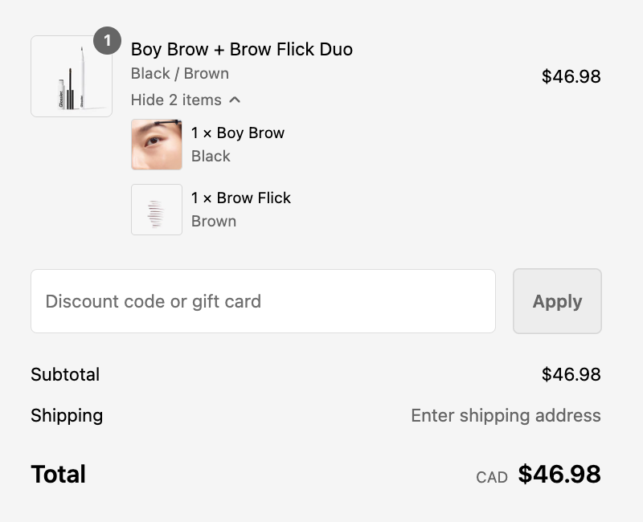643x522 pixels.
Task: Click the Total label
Action: pyautogui.click(x=58, y=474)
